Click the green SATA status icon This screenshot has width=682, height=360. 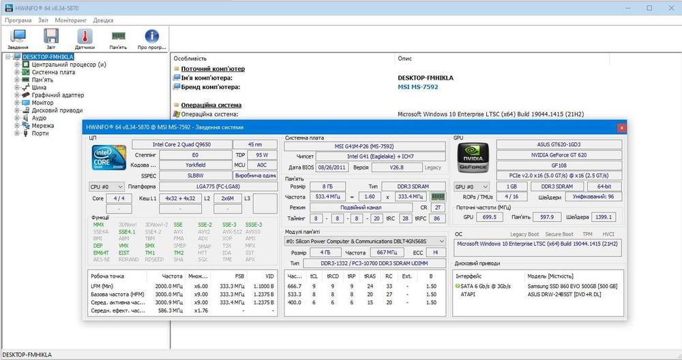(458, 287)
